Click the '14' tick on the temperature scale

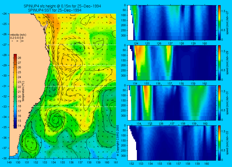click(x=19, y=126)
